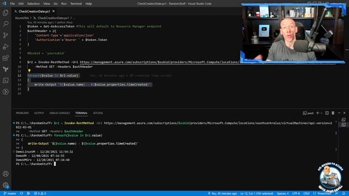Open the launch profile dropdown next to plus
Viewport: 349px width, 196px height.
(x=322, y=113)
